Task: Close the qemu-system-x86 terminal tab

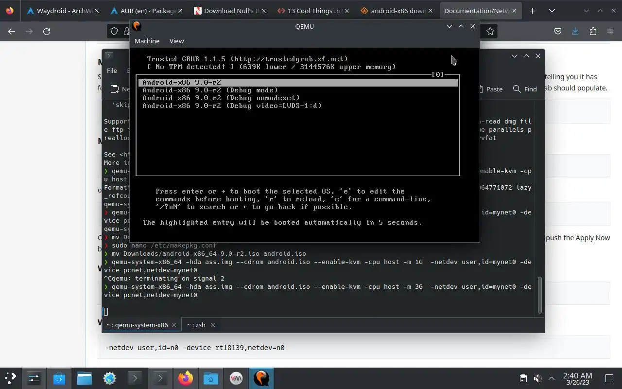Action: (x=174, y=325)
